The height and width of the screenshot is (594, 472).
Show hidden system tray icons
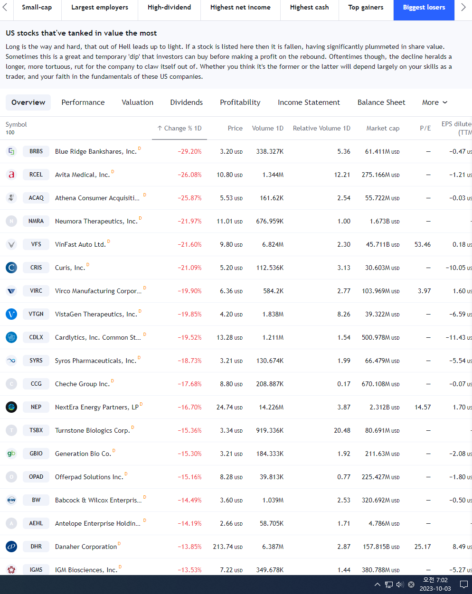378,585
